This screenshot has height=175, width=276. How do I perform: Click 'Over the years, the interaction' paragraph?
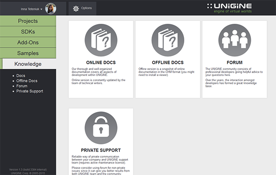(231, 83)
